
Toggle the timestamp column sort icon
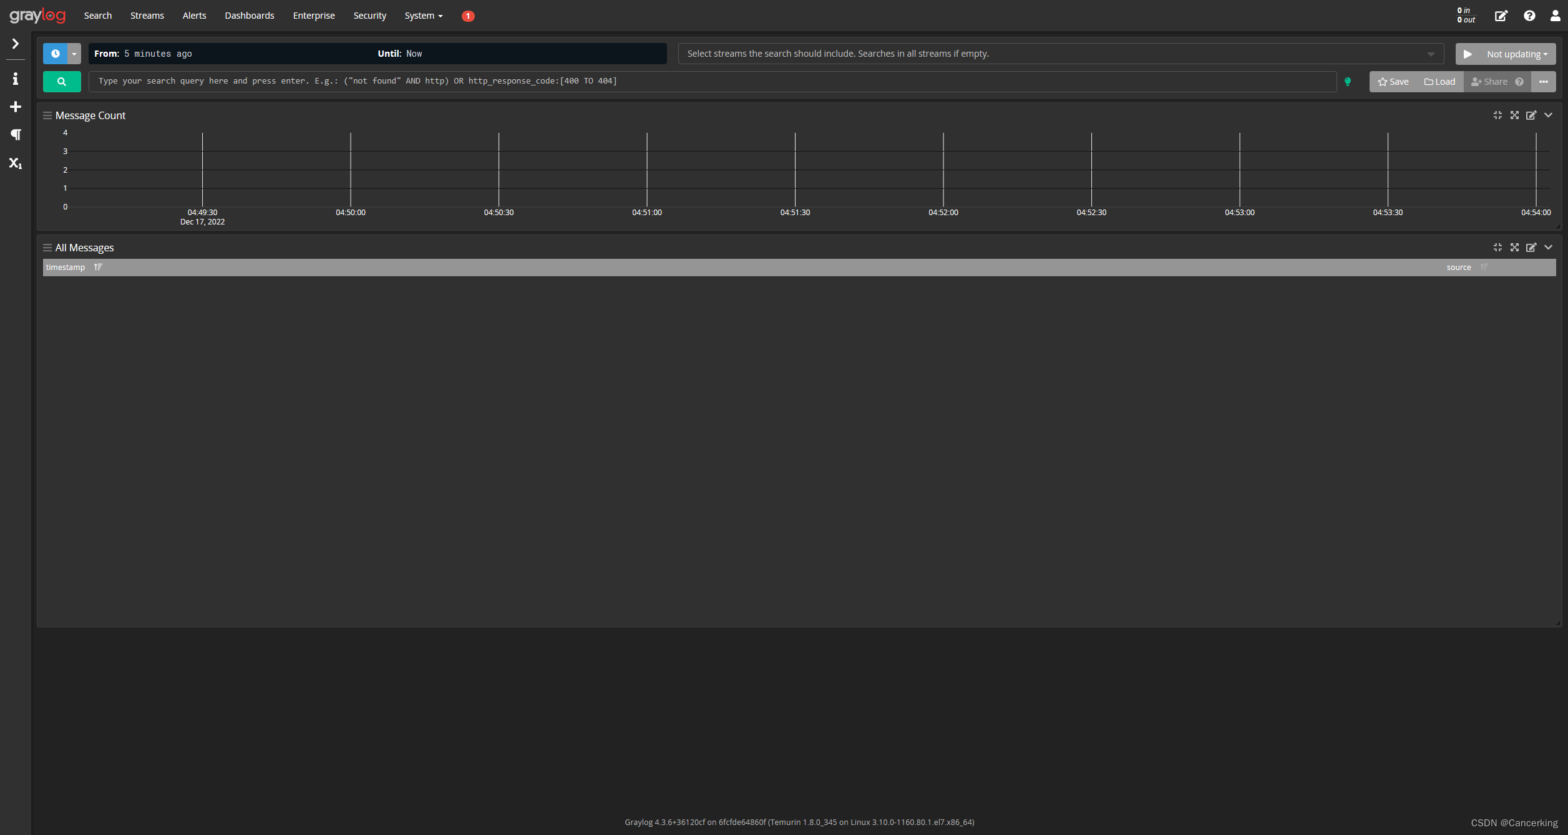pos(98,267)
